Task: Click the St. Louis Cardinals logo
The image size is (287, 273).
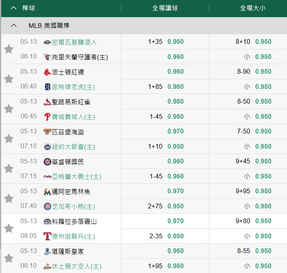Action: point(47,102)
